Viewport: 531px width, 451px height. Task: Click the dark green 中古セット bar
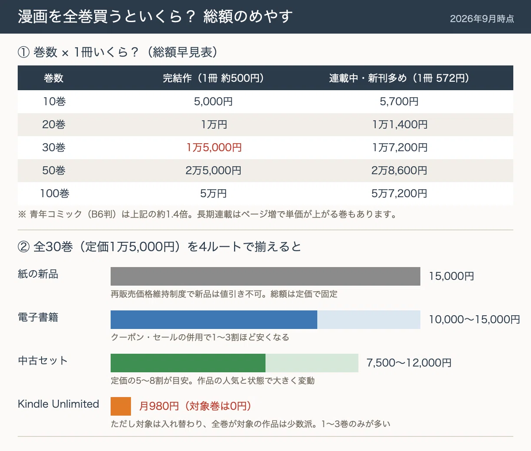pyautogui.click(x=188, y=363)
